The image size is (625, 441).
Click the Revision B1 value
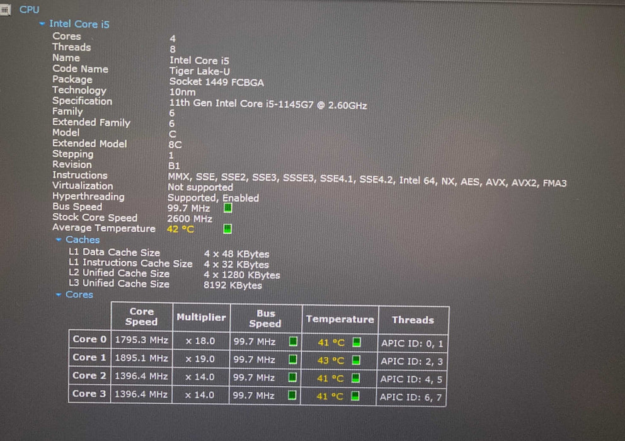(174, 166)
